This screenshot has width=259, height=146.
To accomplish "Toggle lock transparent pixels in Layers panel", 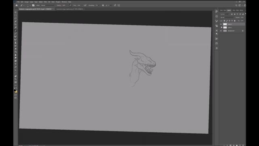I will coord(224,21).
